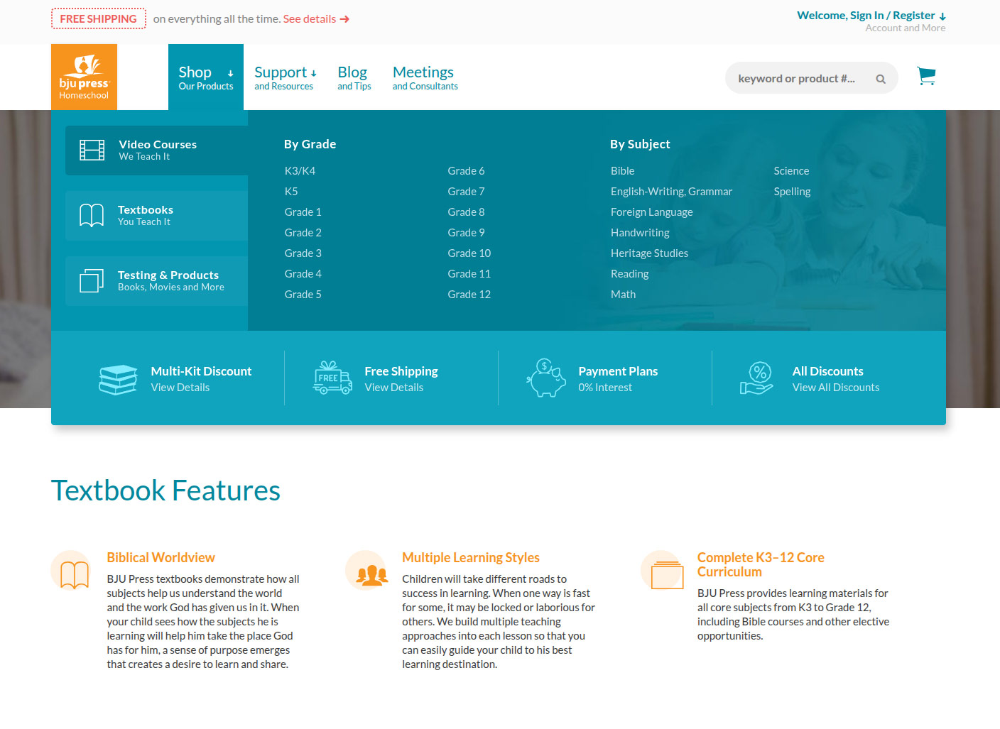Click the search magnifier icon
Viewport: 1000px width, 729px height.
881,79
